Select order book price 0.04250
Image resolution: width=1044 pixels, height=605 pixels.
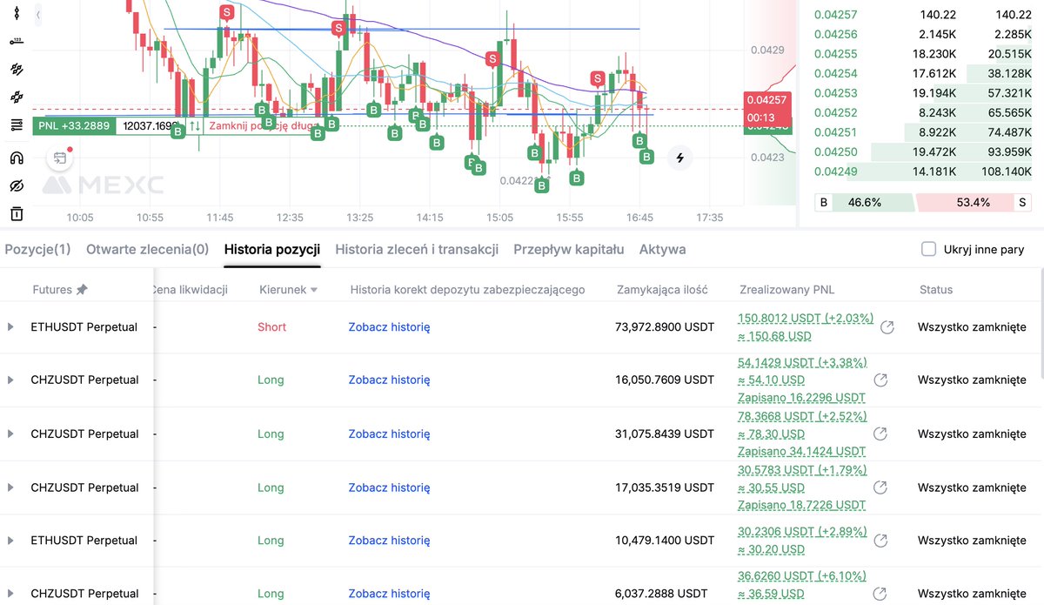click(x=835, y=151)
